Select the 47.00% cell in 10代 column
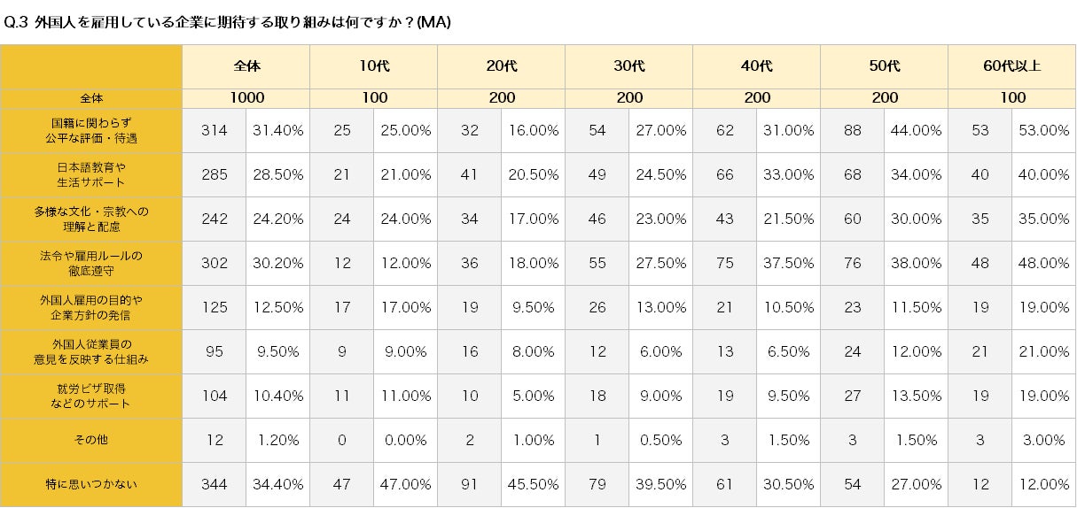Screen dimensions: 1077x508 pyautogui.click(x=405, y=484)
